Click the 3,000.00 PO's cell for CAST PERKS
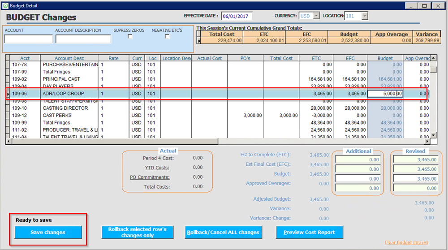Screen dimensions: 448x250 [245, 116]
